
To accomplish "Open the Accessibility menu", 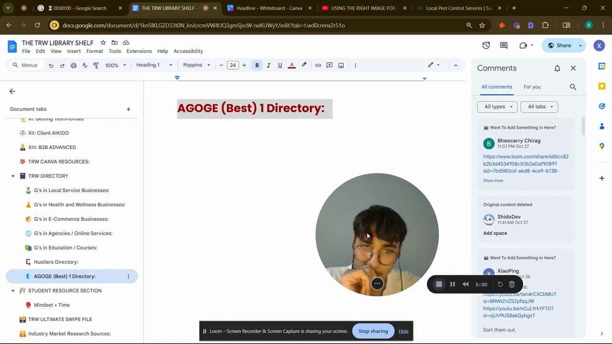I will point(188,51).
